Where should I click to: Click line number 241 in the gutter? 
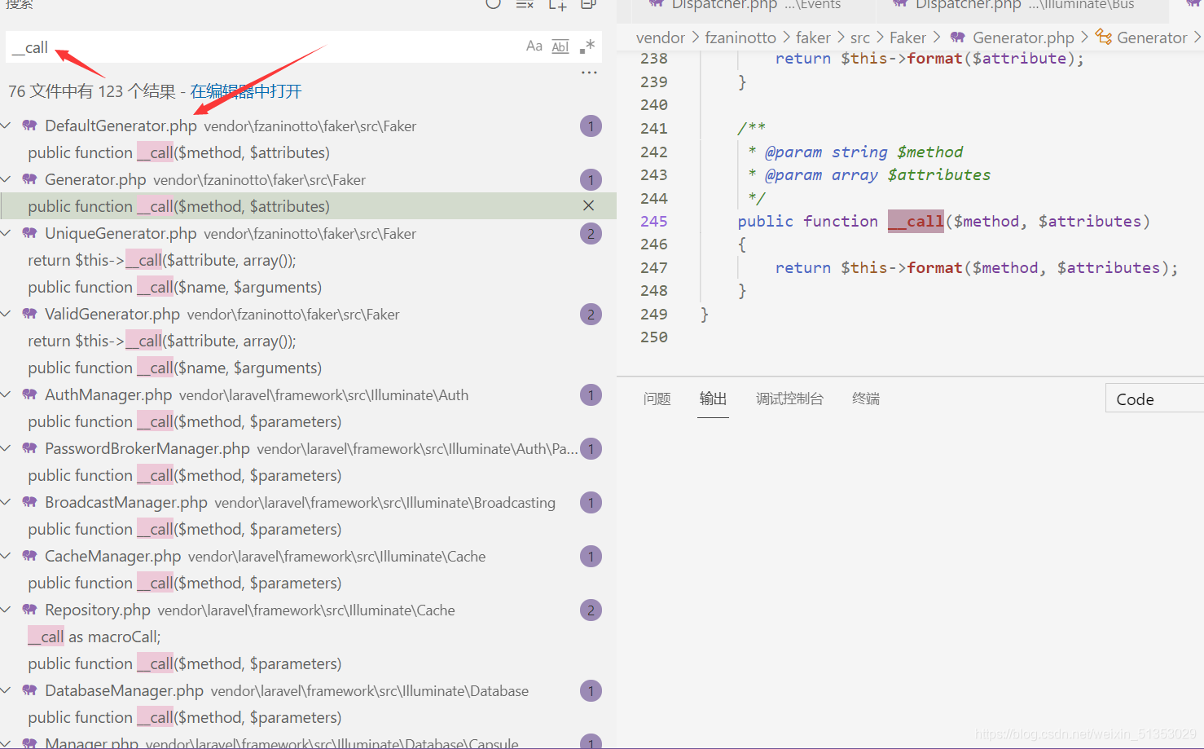[653, 128]
